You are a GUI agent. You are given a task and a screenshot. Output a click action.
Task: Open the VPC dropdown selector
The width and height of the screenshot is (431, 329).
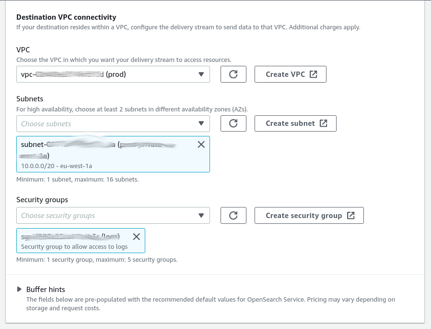pyautogui.click(x=113, y=74)
